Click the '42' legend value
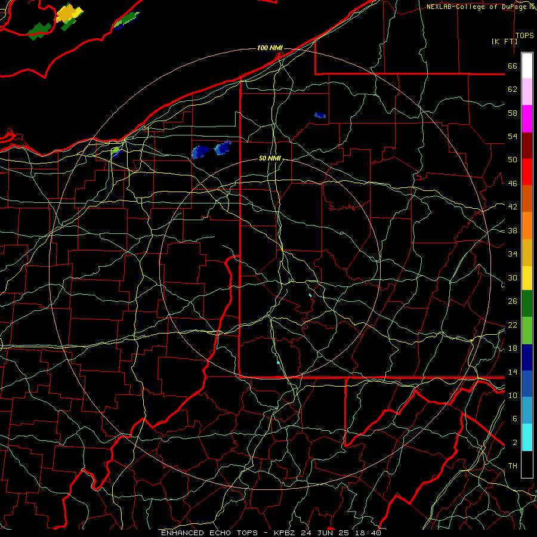 point(513,207)
